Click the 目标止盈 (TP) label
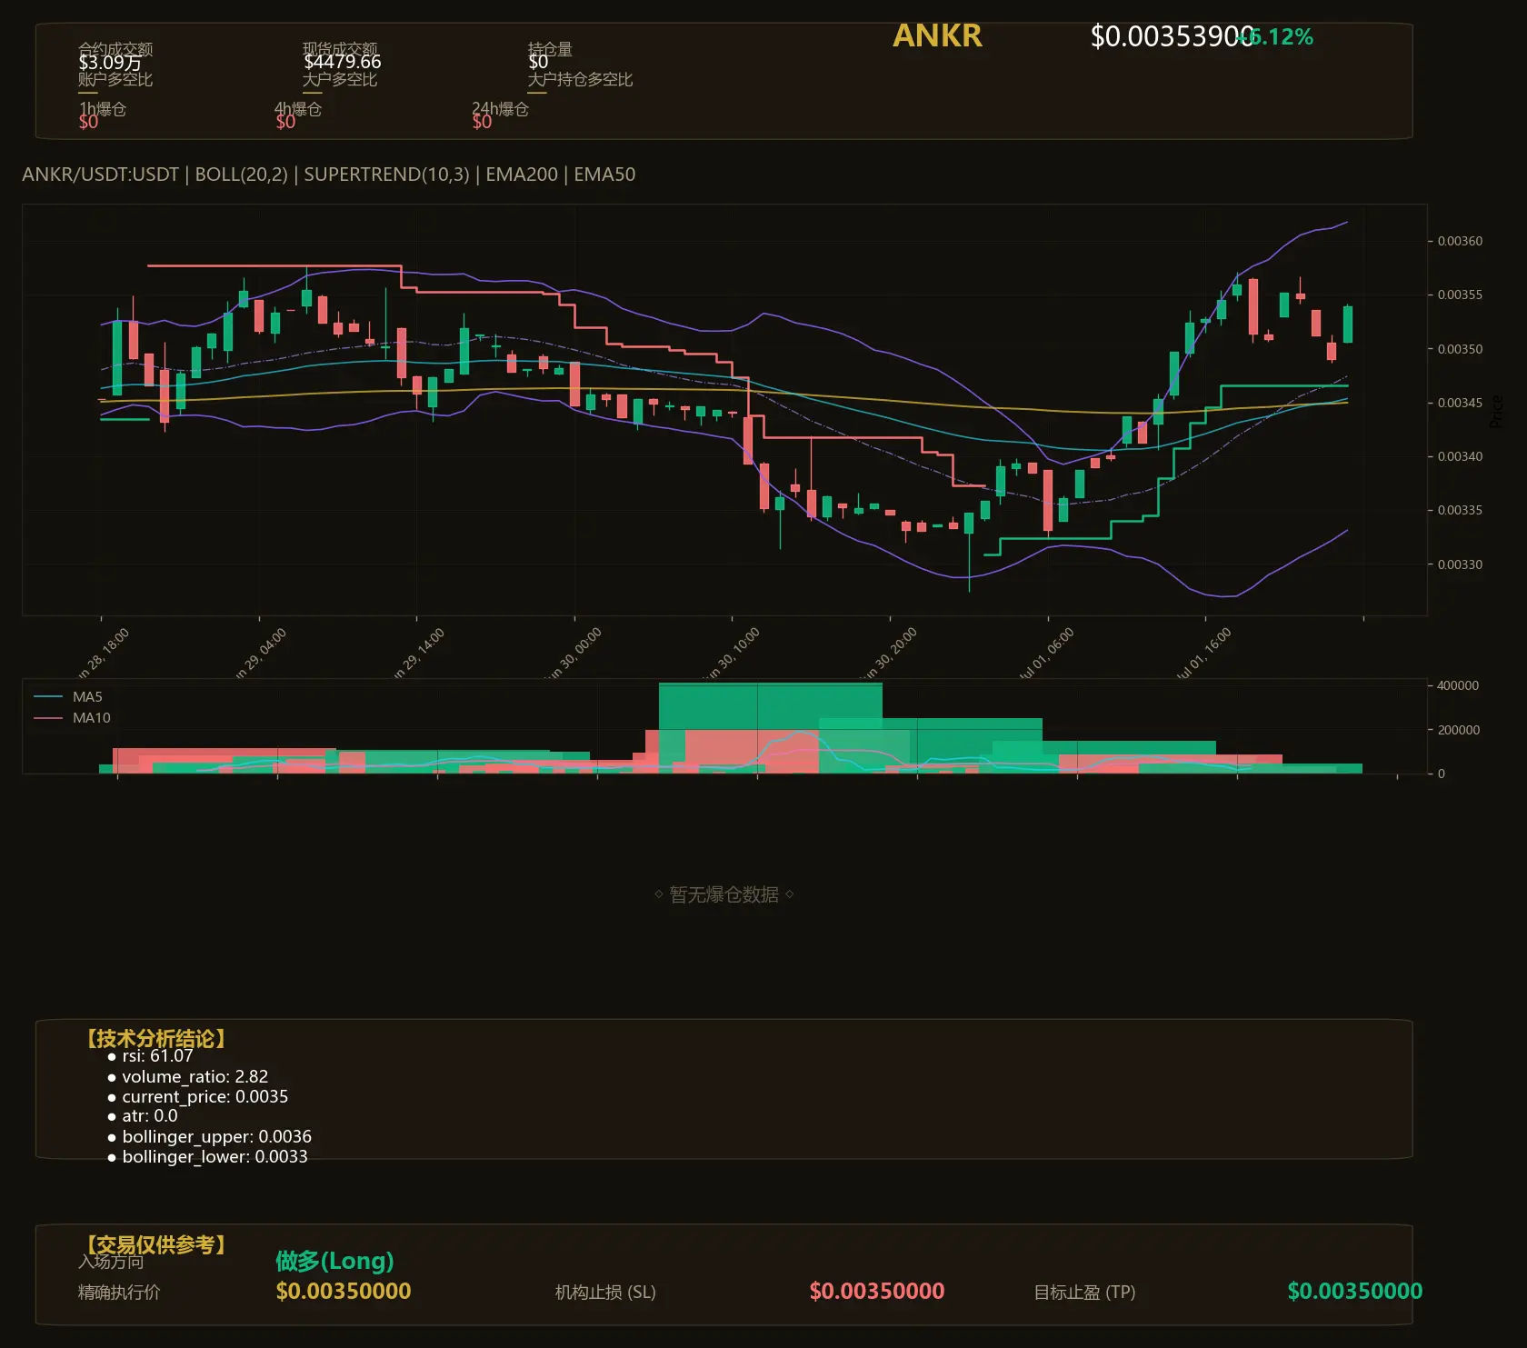Image resolution: width=1527 pixels, height=1348 pixels. tap(1084, 1292)
